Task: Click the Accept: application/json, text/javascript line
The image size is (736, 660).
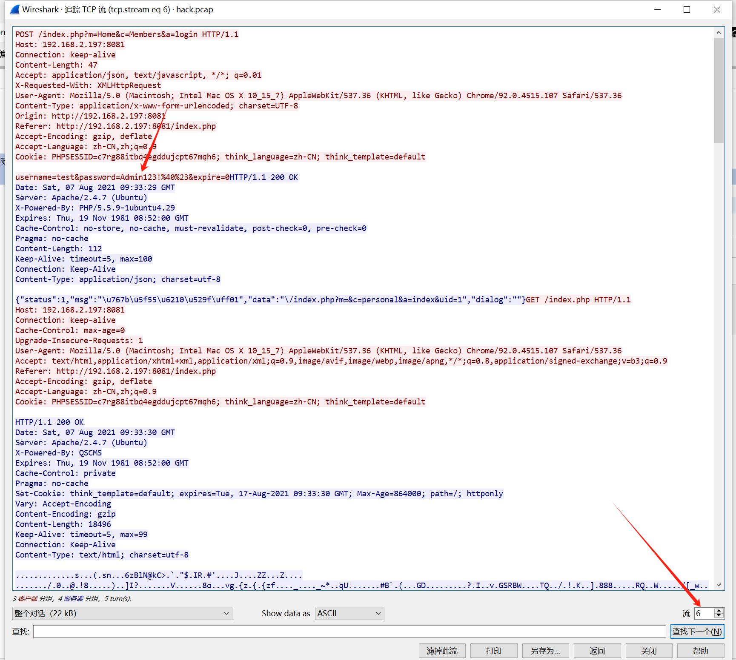Action: pos(138,75)
